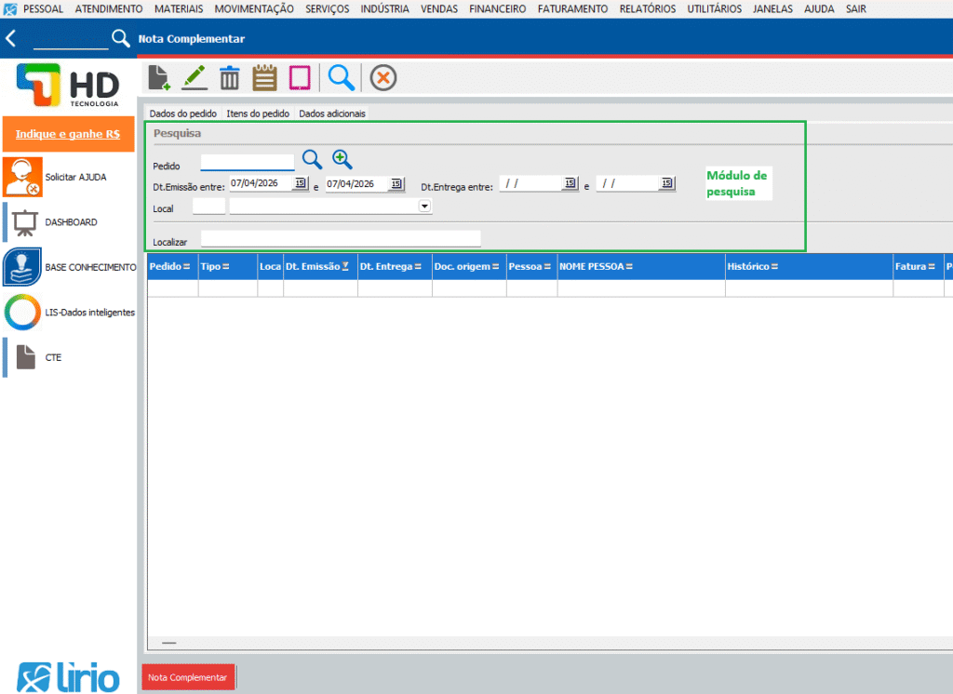This screenshot has height=694, width=953.
Task: Click the green pencil edit icon
Action: pyautogui.click(x=194, y=77)
